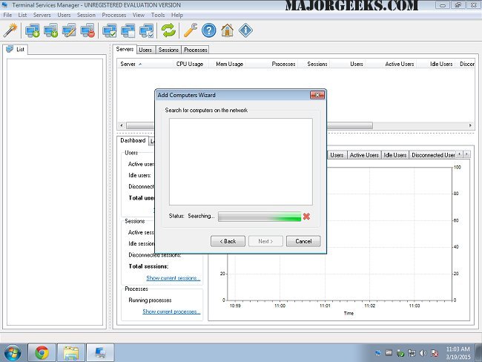Open the File menu
This screenshot has height=362, width=482.
pos(7,15)
